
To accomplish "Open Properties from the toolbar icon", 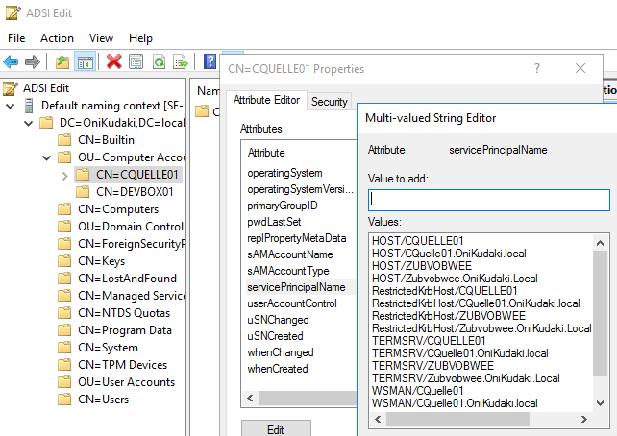I will (136, 61).
